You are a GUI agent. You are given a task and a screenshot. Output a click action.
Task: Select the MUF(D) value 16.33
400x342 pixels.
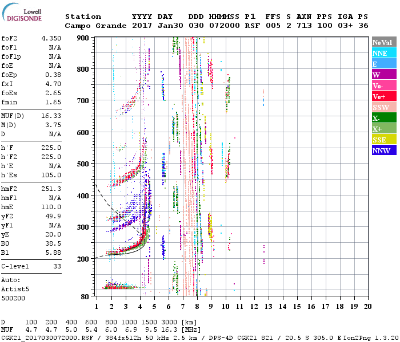click(x=50, y=116)
